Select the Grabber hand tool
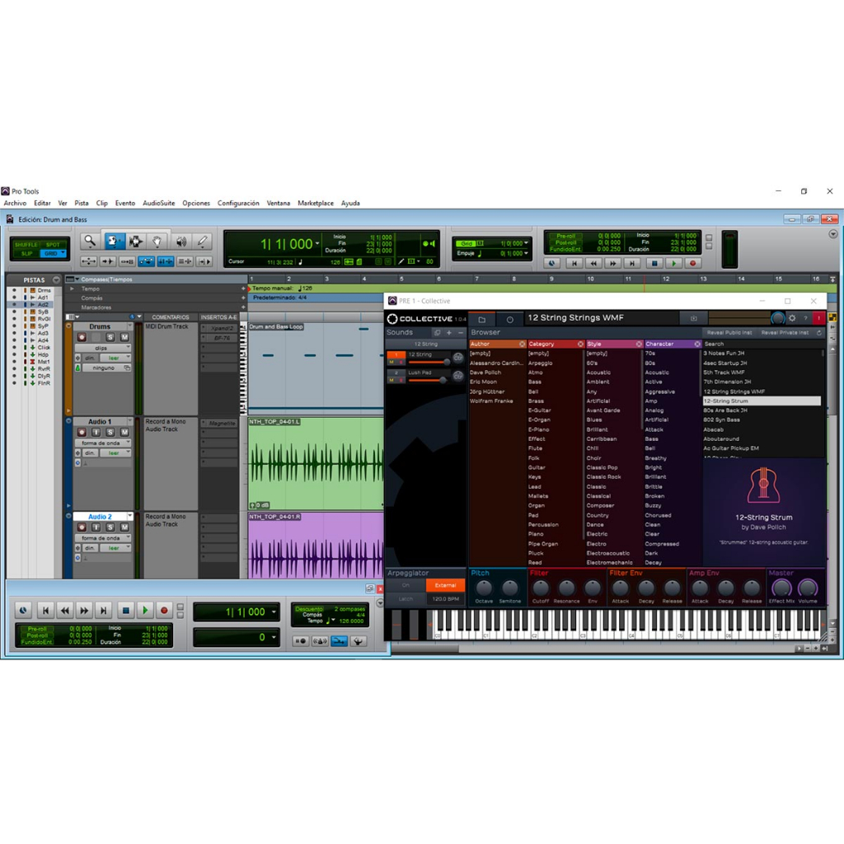This screenshot has width=844, height=844. [157, 241]
